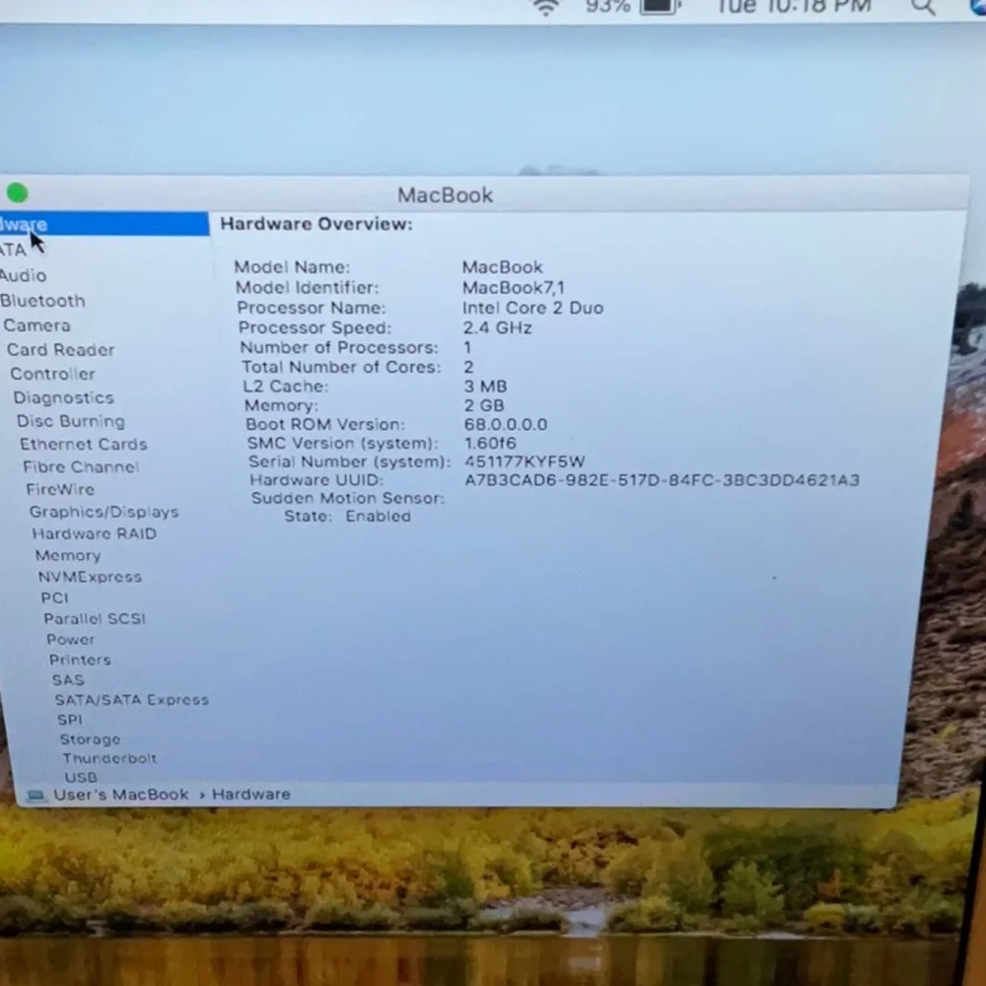Open Wi-Fi status in menu bar
This screenshot has width=986, height=986.
[x=545, y=7]
